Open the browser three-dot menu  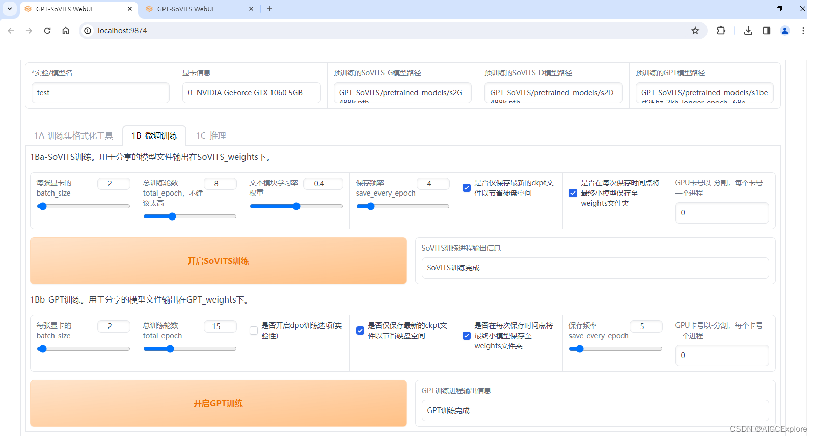[x=803, y=31]
